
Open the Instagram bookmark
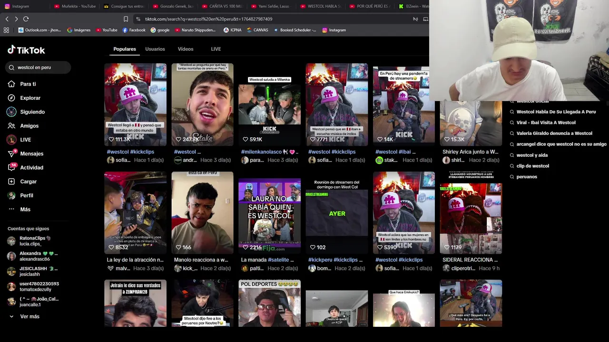(x=334, y=30)
